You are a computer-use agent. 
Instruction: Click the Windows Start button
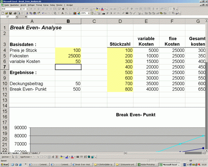[x=5, y=165]
